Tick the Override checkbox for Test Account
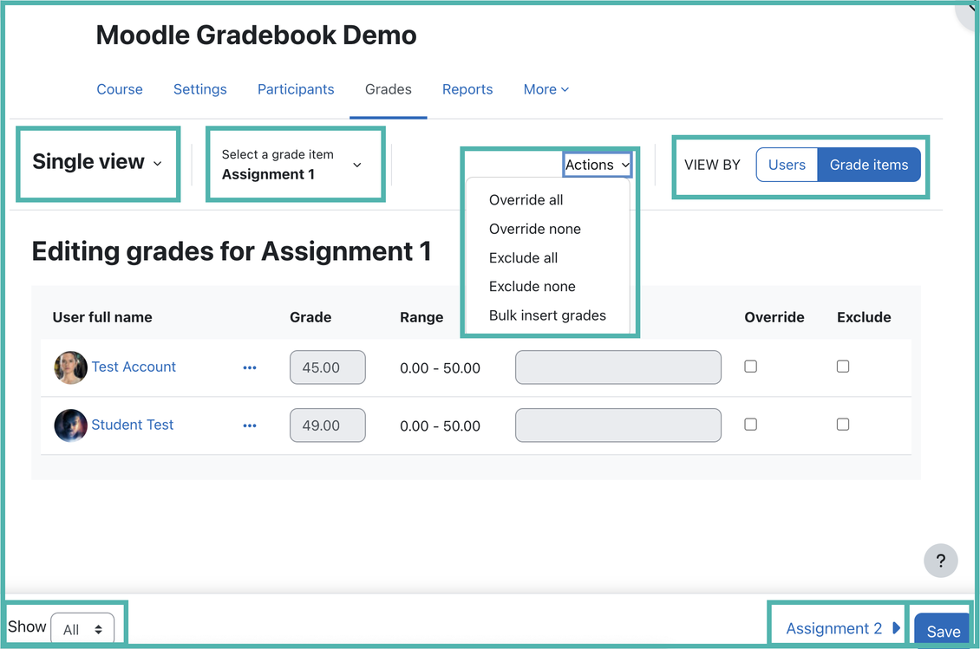 click(751, 367)
